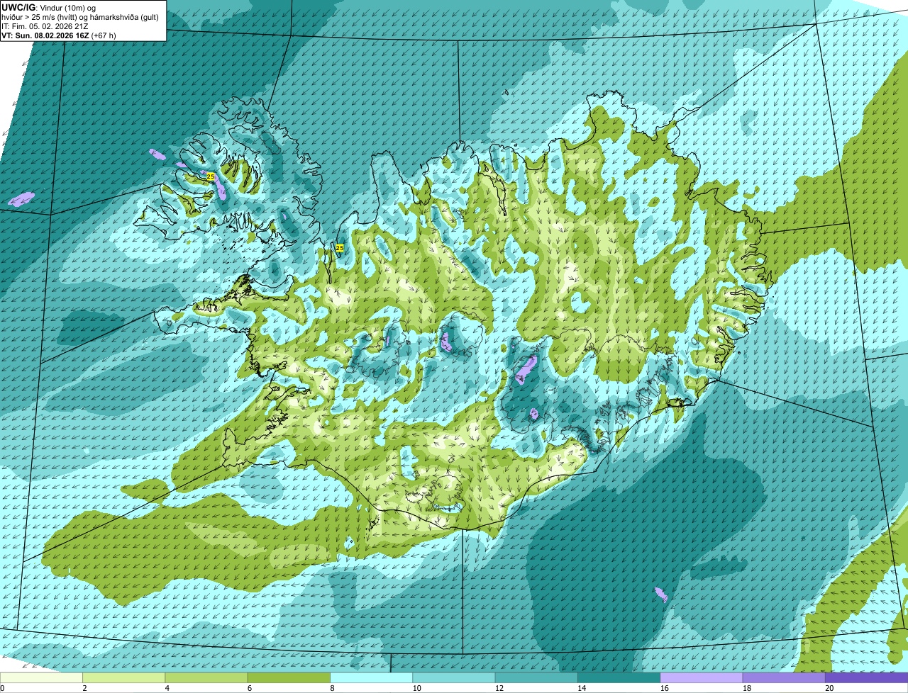Screen dimensions: 908x693
Task: Click the legend label '4'
Action: (167, 688)
